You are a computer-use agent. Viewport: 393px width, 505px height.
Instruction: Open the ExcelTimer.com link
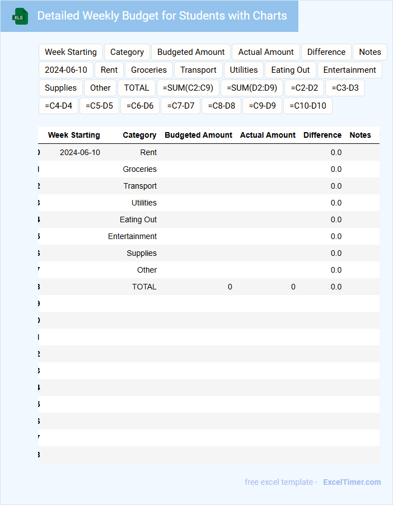pos(352,482)
